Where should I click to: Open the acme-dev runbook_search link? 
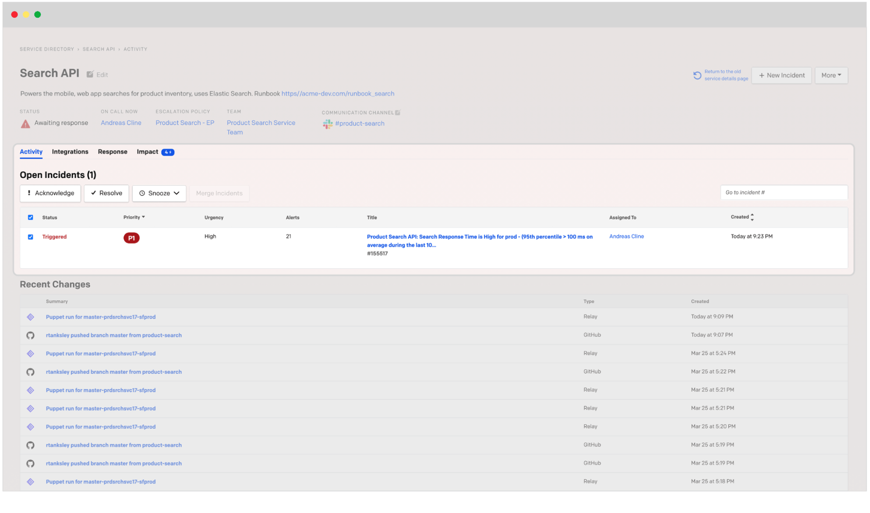click(338, 94)
